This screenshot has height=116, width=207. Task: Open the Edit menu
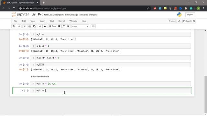point(24,21)
